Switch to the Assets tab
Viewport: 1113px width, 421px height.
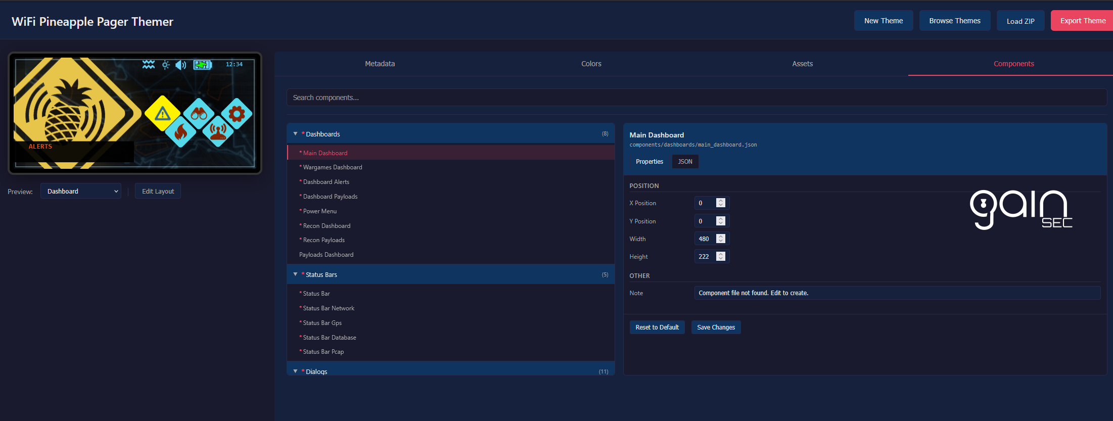[803, 64]
